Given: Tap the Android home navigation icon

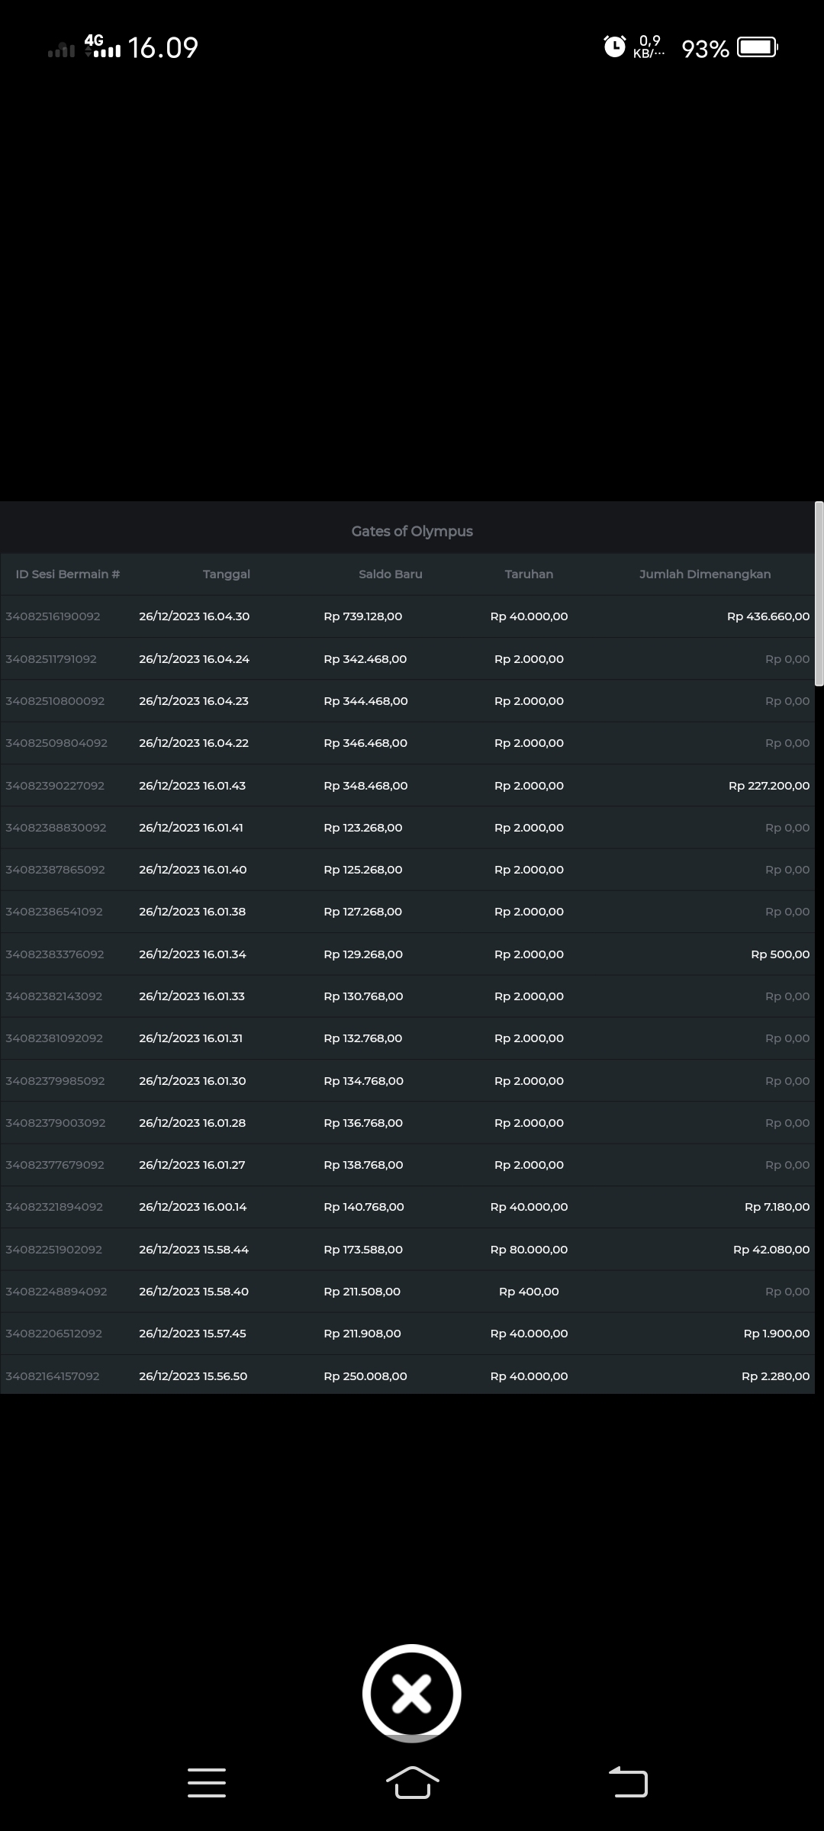Looking at the screenshot, I should pos(412,1782).
